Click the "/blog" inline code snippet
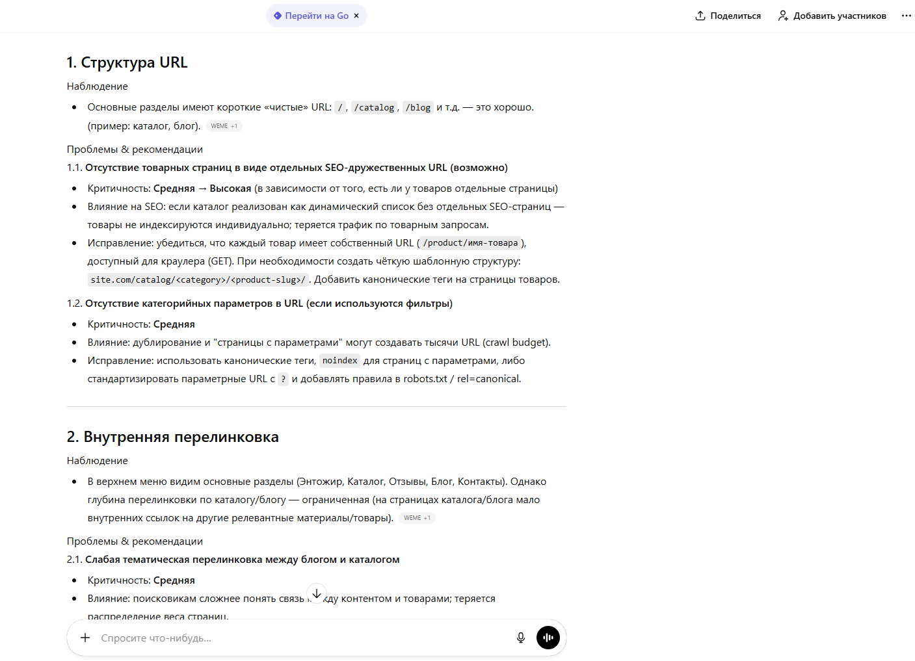This screenshot has width=915, height=661. click(418, 108)
